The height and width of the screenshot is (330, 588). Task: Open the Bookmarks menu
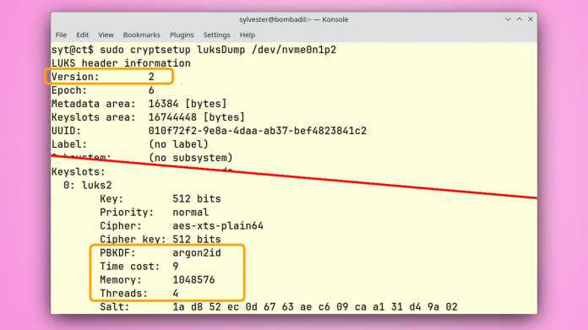coord(141,35)
